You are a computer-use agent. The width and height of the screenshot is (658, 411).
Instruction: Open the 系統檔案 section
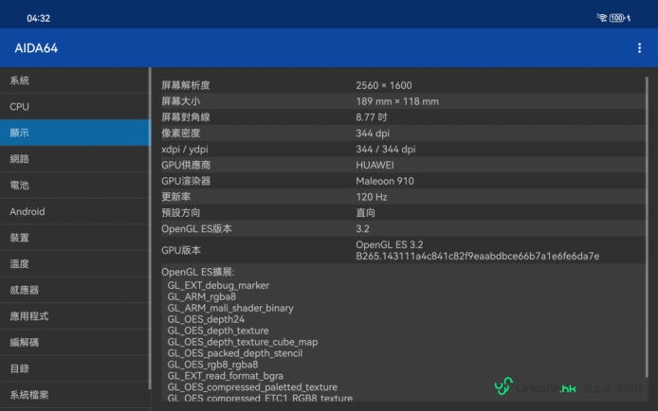click(x=75, y=395)
